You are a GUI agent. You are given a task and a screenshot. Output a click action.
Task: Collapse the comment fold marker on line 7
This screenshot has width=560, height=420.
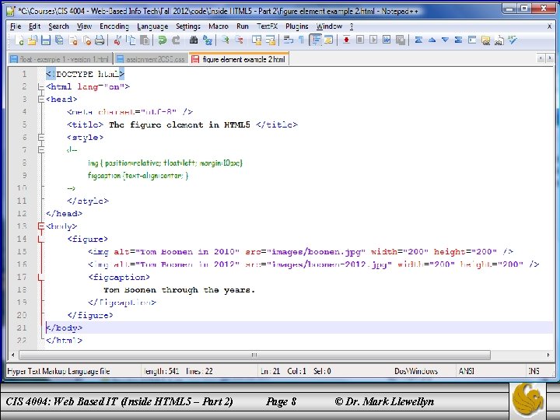[41, 150]
